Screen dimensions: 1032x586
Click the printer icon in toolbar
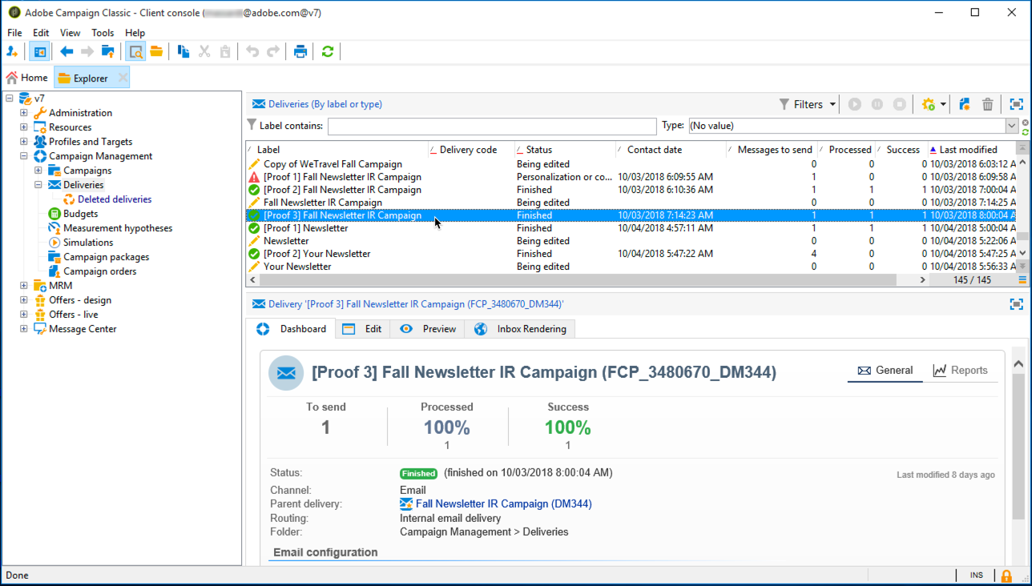(300, 52)
